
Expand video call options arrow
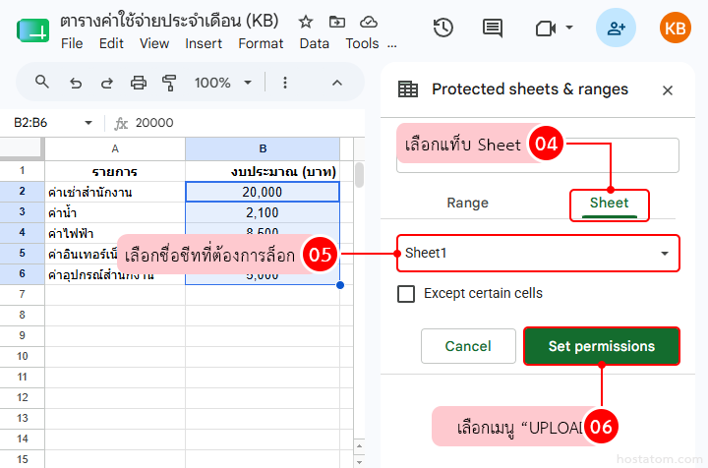pos(569,28)
